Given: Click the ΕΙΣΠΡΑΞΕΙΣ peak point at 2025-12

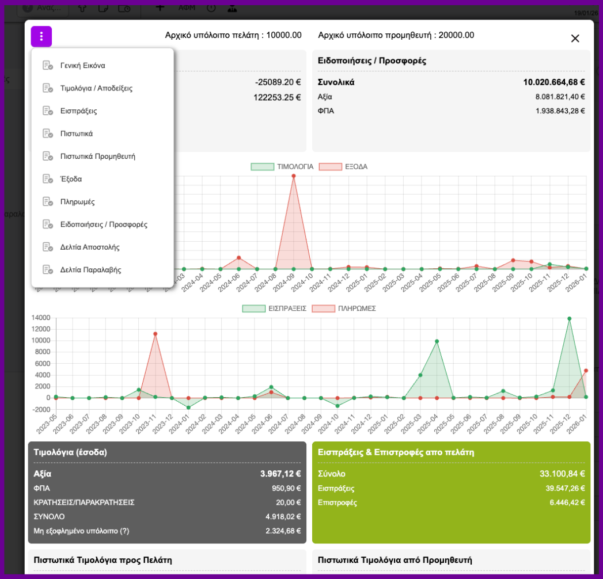Looking at the screenshot, I should pyautogui.click(x=569, y=318).
